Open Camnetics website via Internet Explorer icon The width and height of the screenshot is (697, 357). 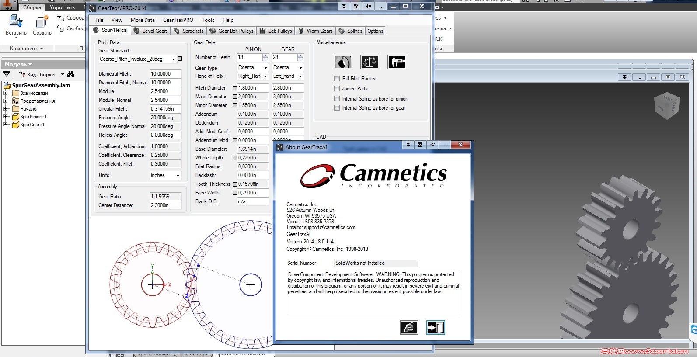pyautogui.click(x=409, y=327)
